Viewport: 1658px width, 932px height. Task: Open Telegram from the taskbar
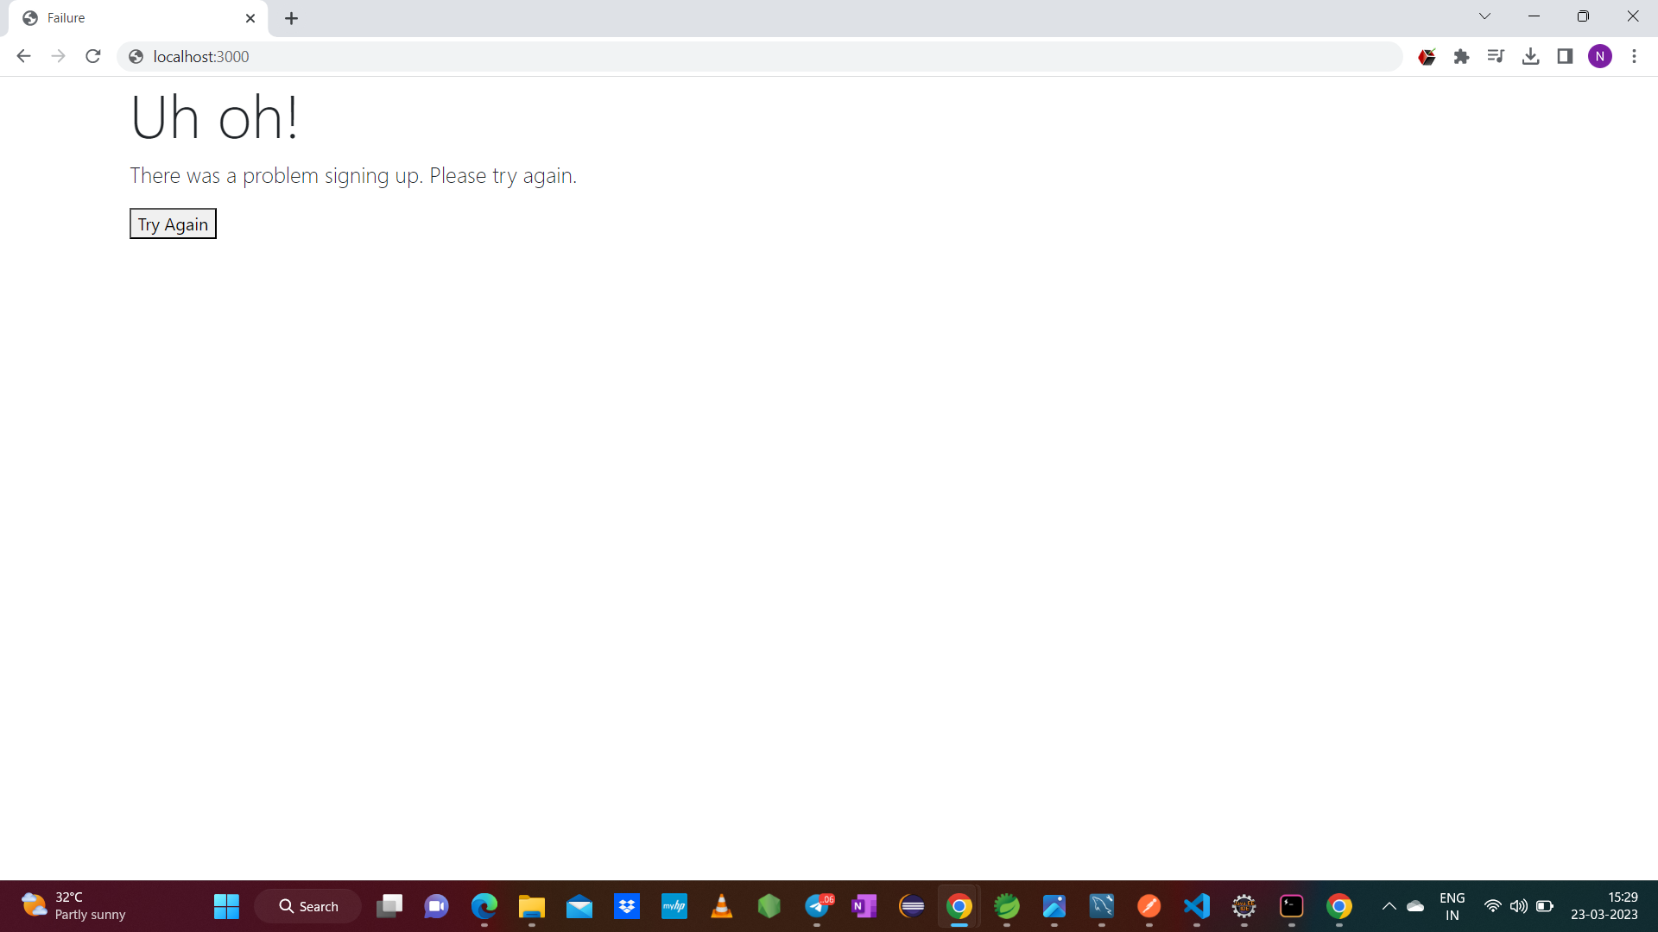pos(818,906)
